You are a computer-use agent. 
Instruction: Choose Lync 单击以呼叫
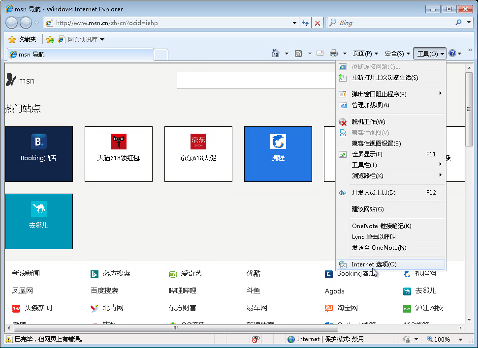coord(390,236)
